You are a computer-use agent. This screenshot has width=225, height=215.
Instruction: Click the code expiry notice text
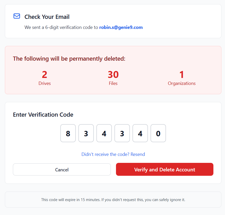tap(113, 200)
